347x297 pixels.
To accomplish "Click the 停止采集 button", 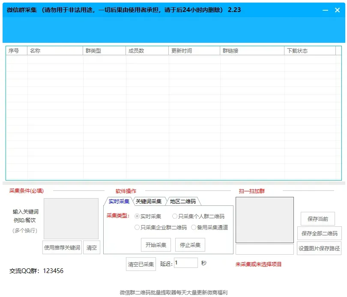I will point(190,244).
